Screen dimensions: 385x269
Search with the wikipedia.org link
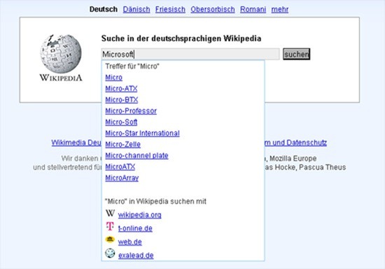(140, 215)
